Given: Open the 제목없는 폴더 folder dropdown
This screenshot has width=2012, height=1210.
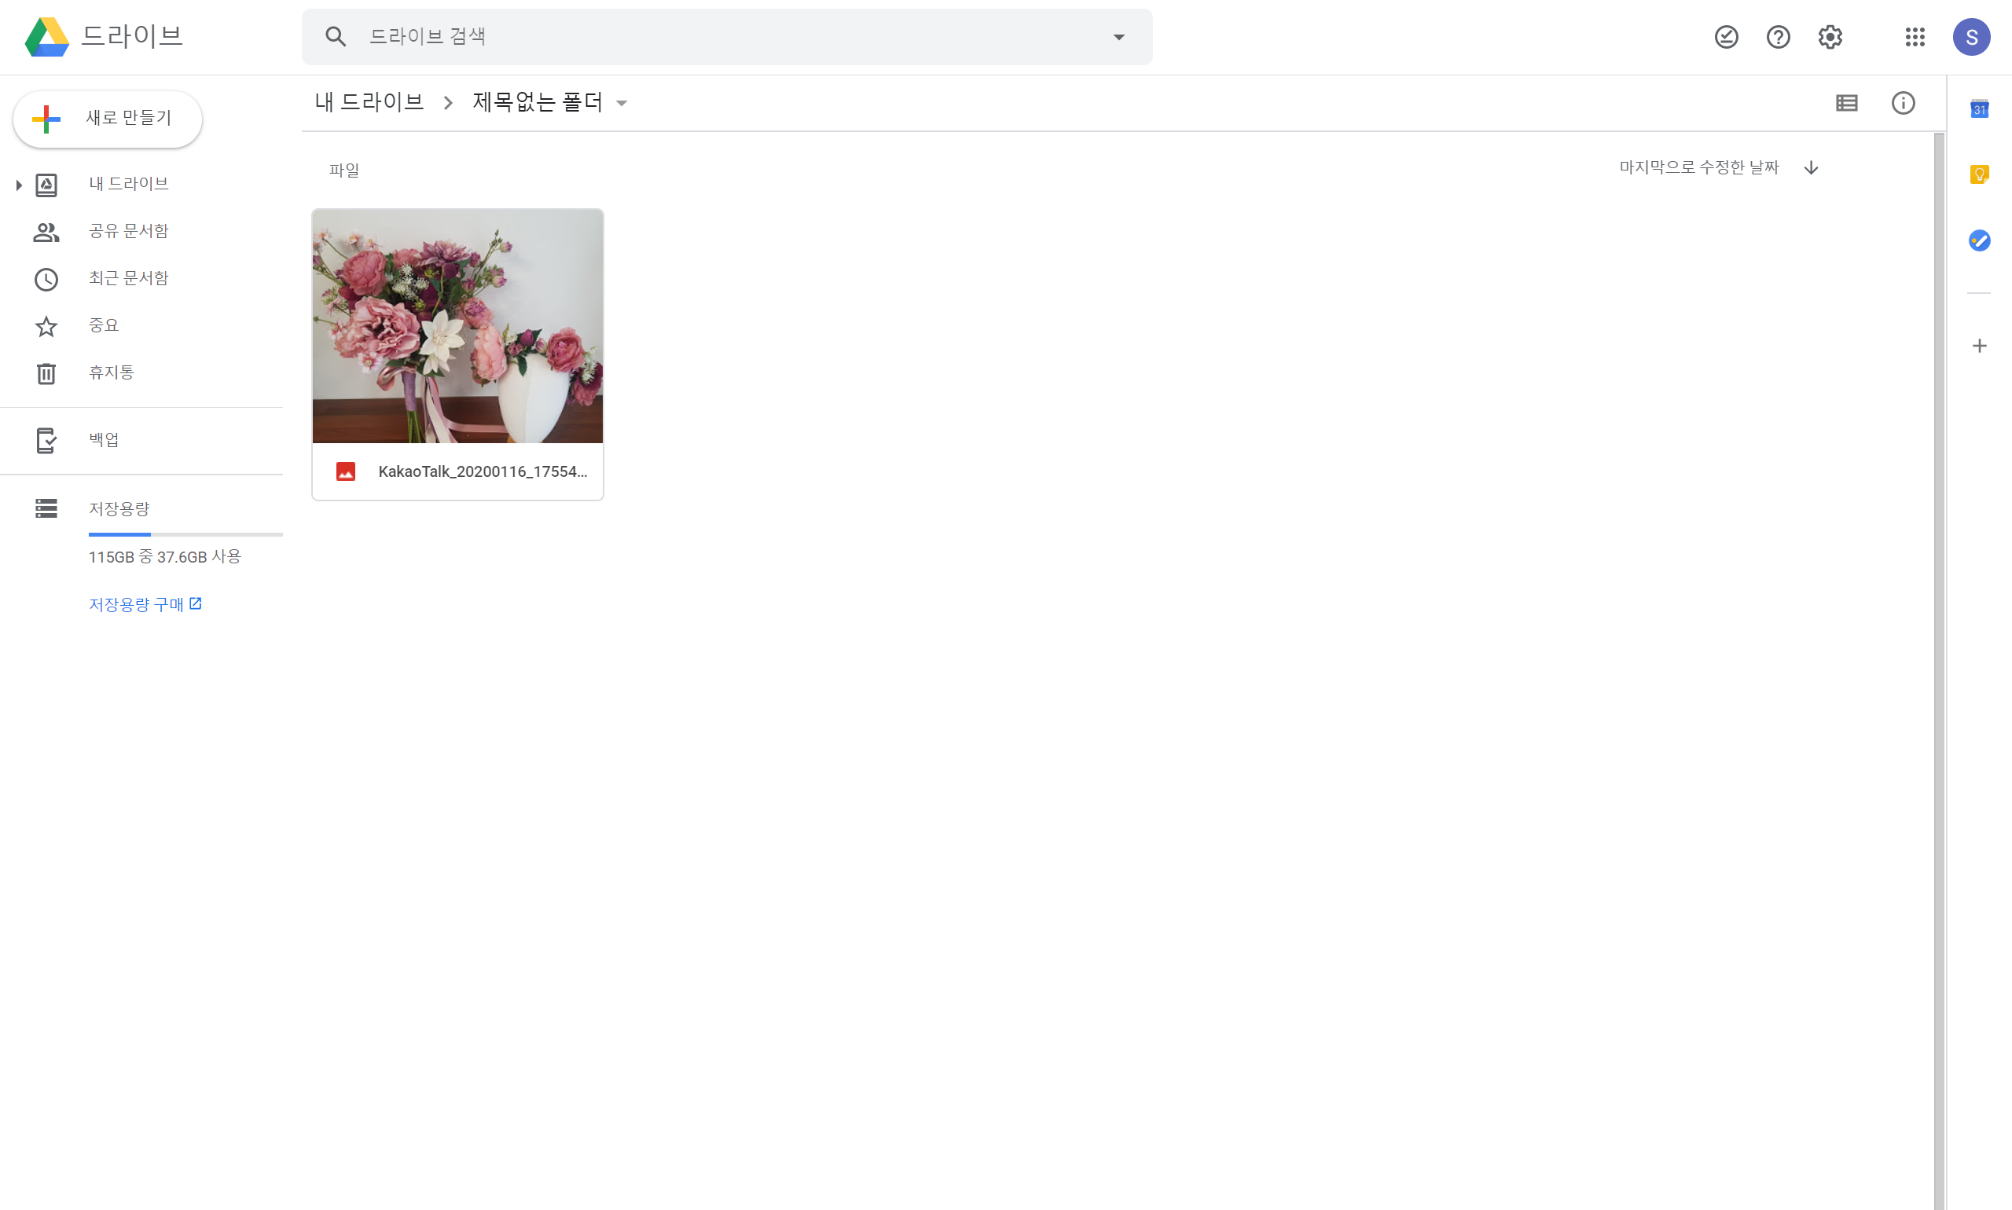Looking at the screenshot, I should click(x=622, y=104).
